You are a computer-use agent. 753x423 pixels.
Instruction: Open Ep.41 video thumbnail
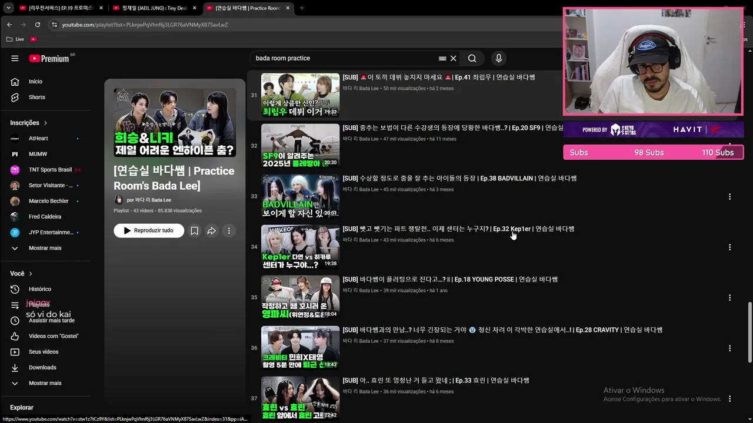coord(300,95)
